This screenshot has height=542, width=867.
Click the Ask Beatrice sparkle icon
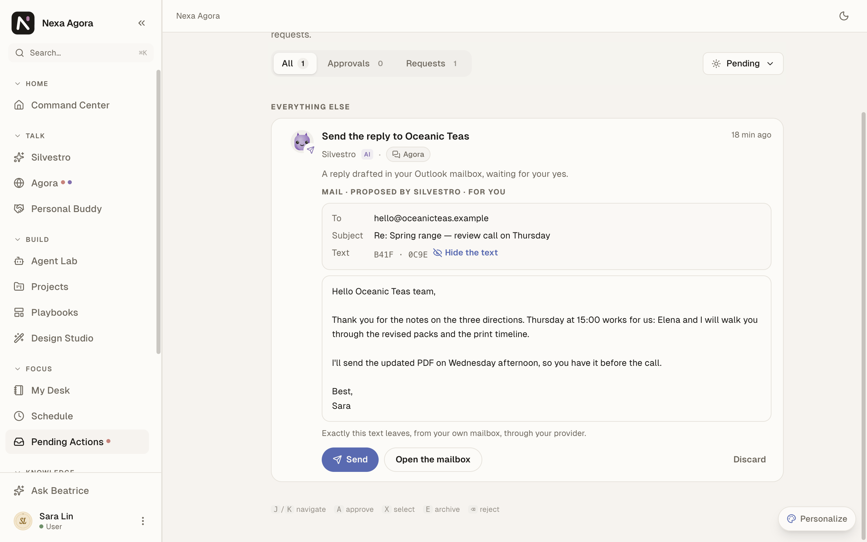19,491
